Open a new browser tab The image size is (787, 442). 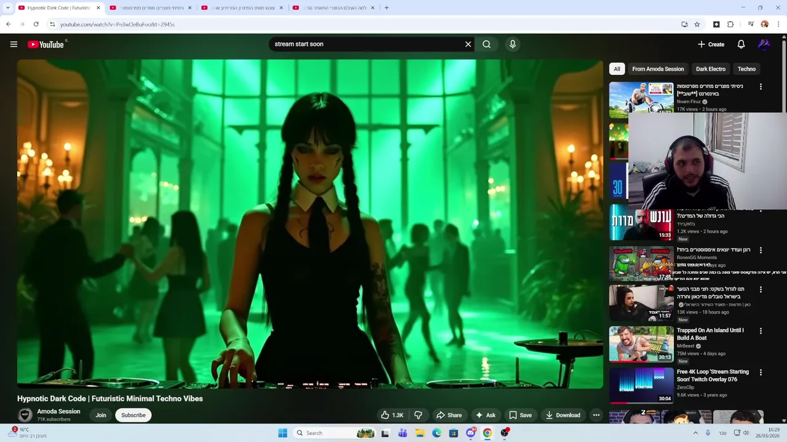(x=386, y=8)
